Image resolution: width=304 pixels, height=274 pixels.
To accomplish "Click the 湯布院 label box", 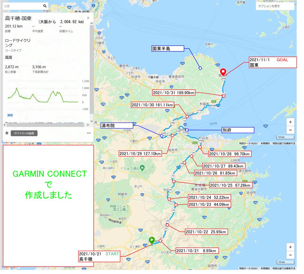I will click(117, 126).
